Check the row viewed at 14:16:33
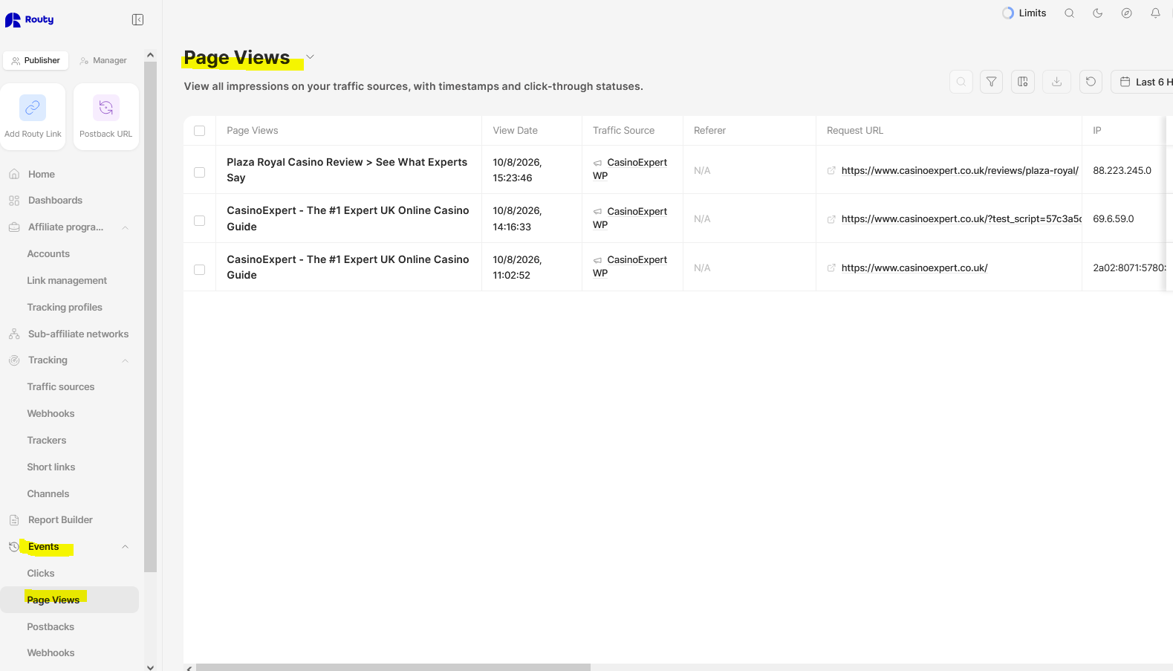Viewport: 1173px width, 671px height. coord(199,221)
